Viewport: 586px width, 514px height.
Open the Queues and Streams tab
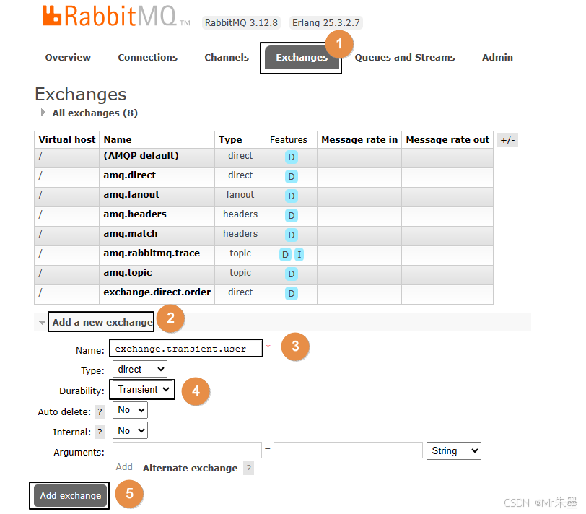[405, 57]
